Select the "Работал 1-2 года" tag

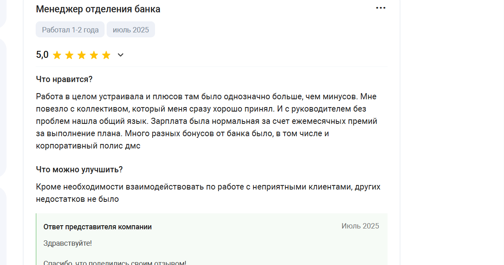[70, 30]
